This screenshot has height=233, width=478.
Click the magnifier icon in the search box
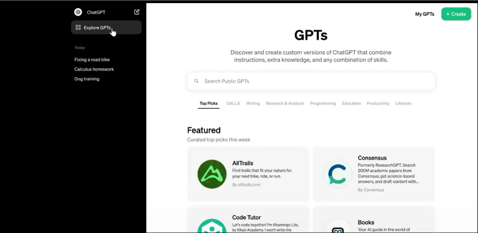pyautogui.click(x=197, y=81)
